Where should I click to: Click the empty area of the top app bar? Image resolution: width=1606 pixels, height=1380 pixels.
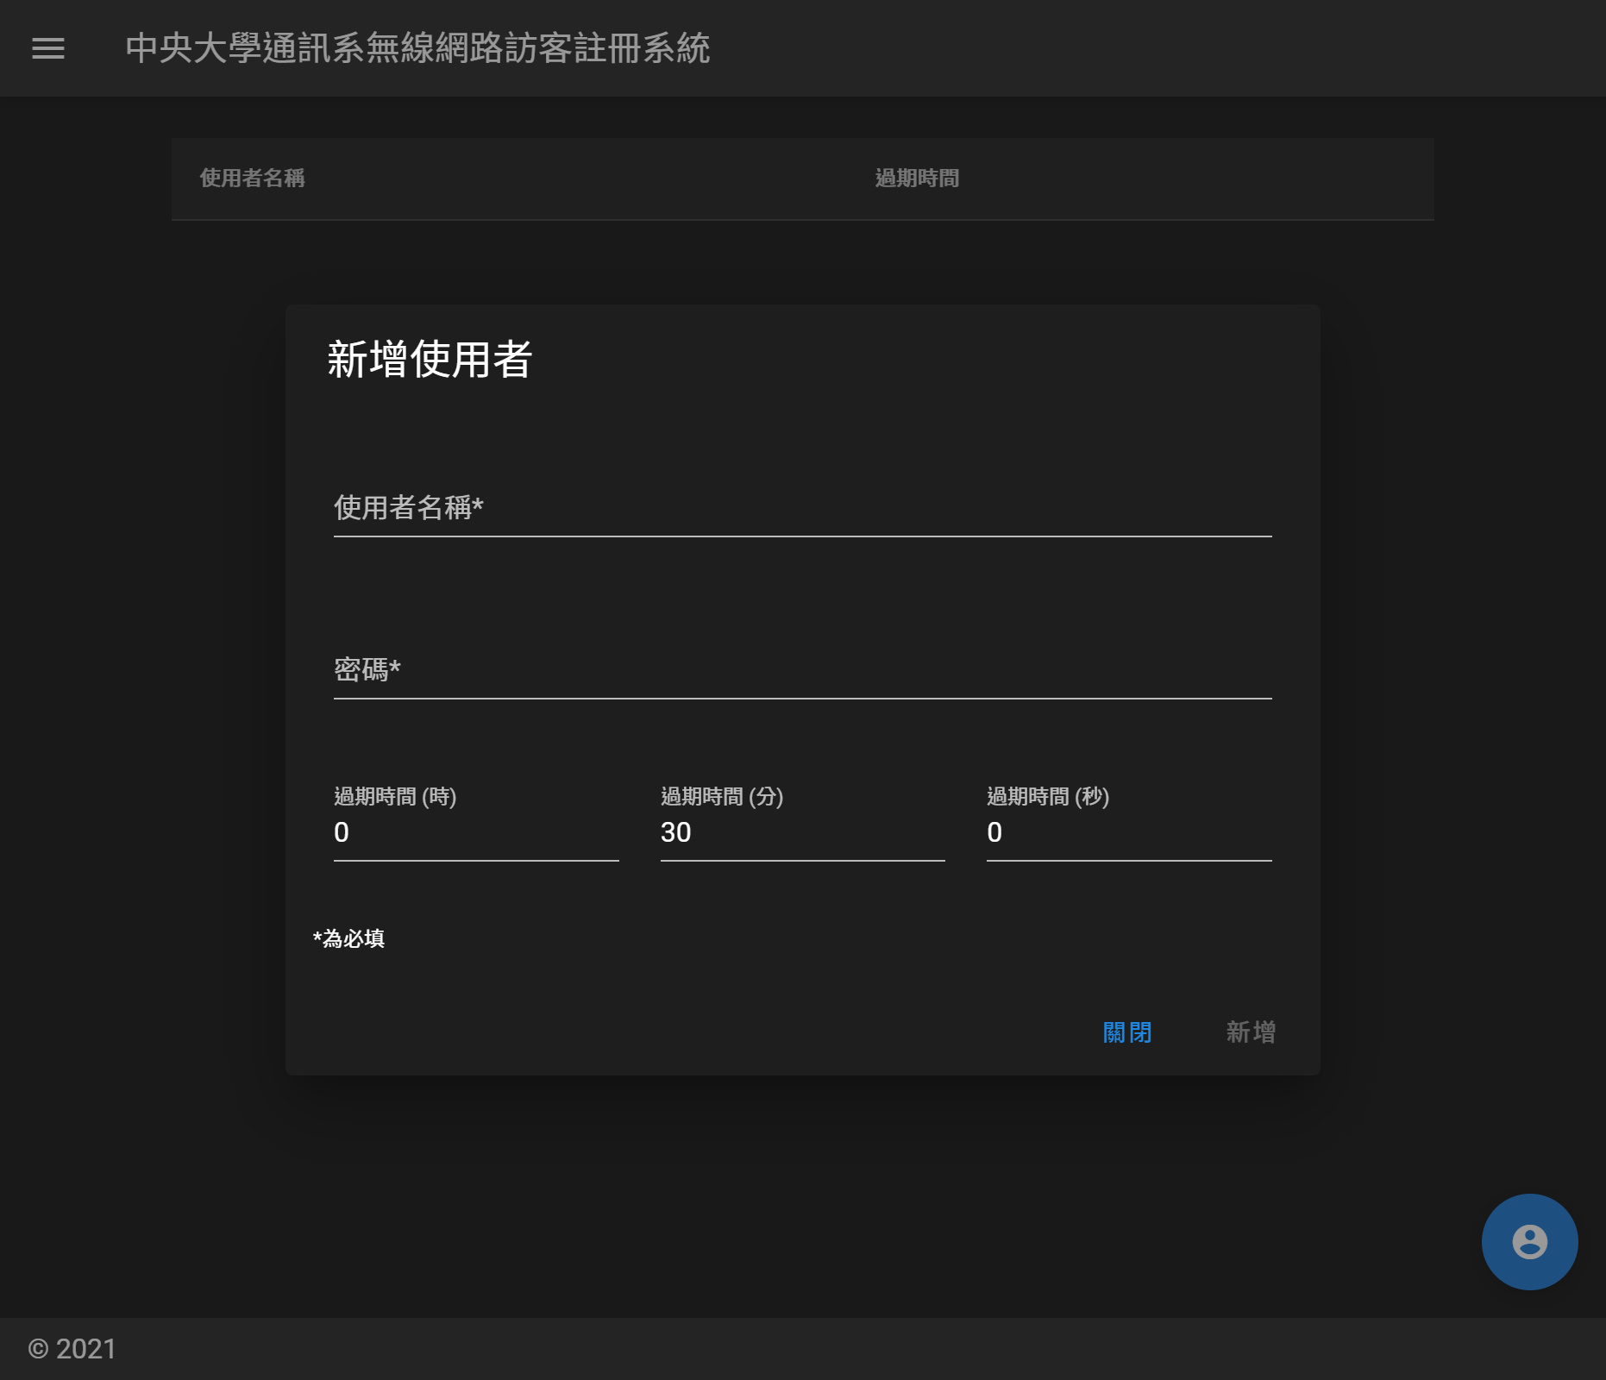click(1121, 48)
